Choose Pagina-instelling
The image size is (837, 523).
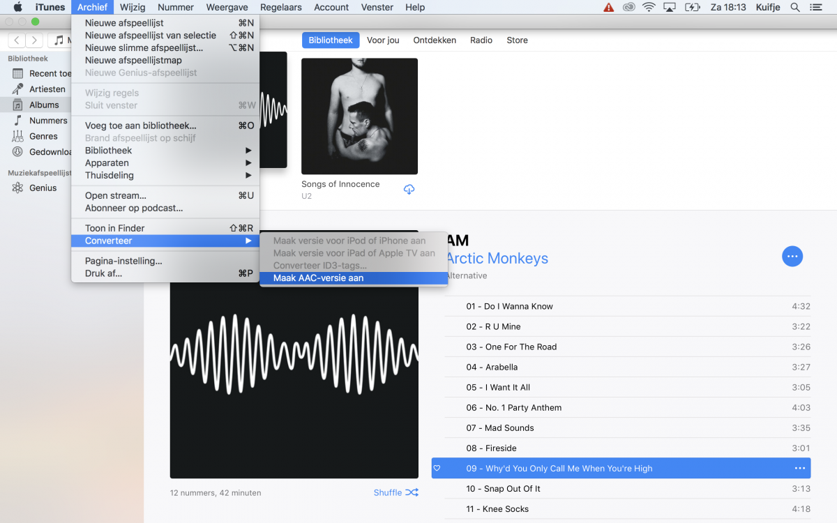[x=165, y=261]
